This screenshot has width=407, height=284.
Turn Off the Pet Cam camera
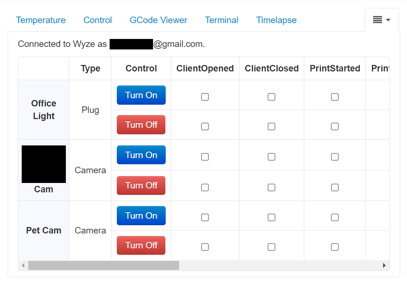[x=141, y=245]
